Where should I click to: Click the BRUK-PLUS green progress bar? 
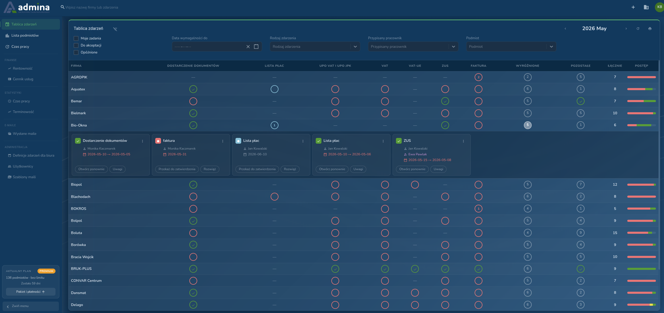[x=641, y=269]
